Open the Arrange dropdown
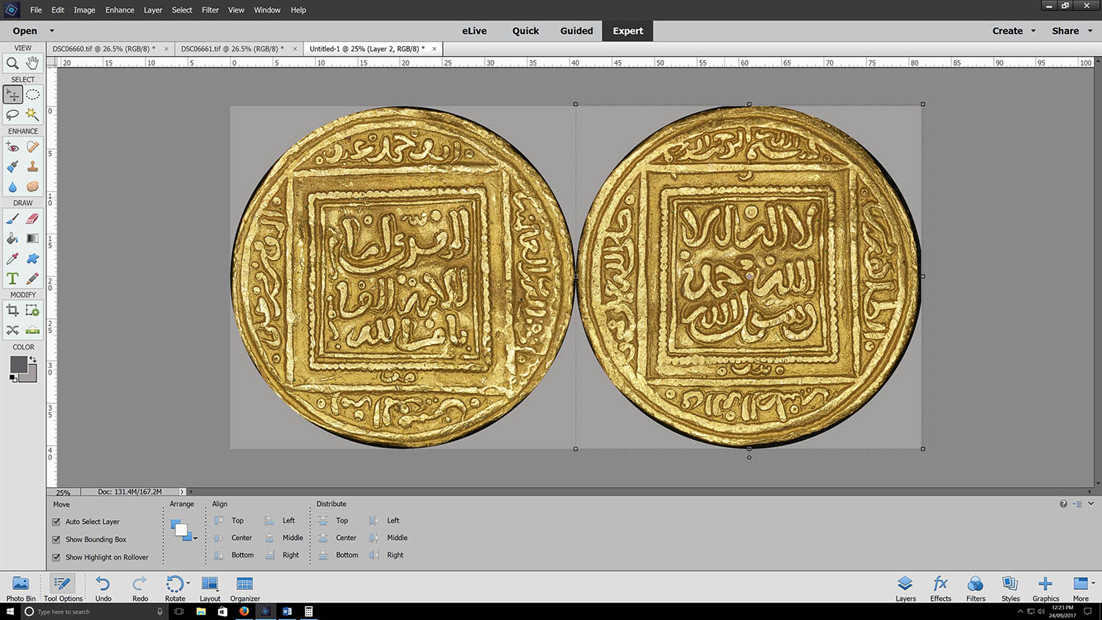Screen dimensions: 1102x620 coord(184,530)
